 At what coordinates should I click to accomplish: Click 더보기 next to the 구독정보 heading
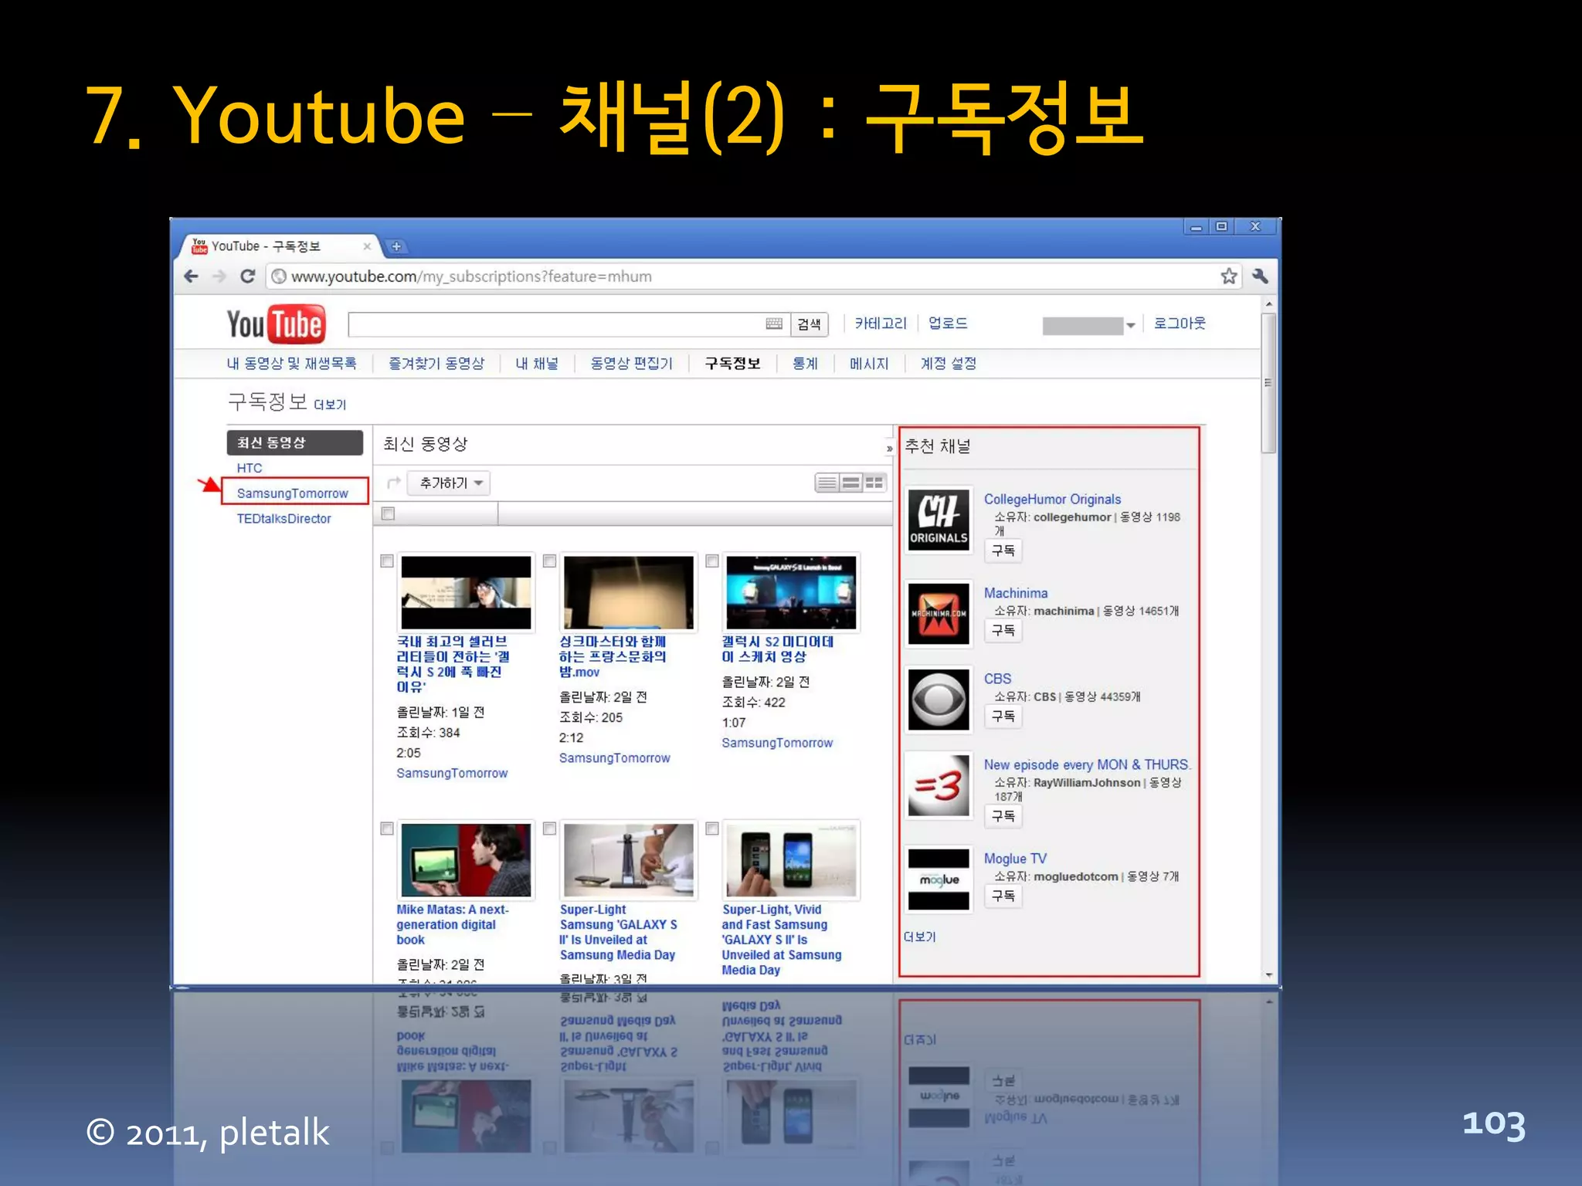coord(330,405)
